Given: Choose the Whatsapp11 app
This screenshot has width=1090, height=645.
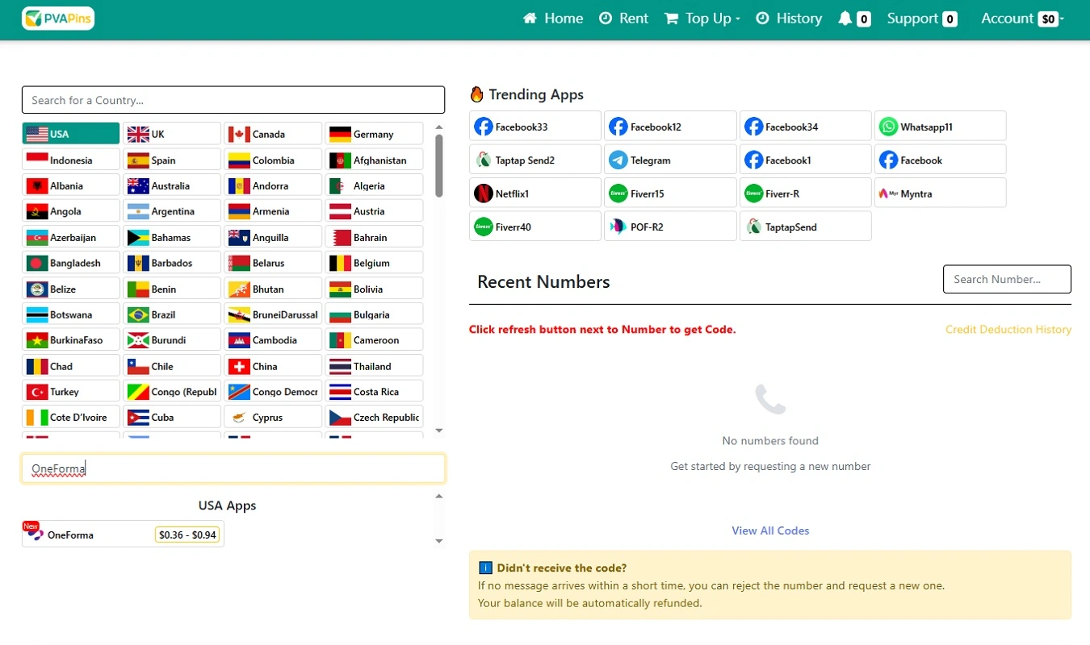Looking at the screenshot, I should [x=941, y=127].
